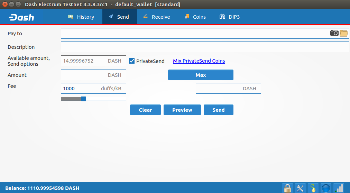
Task: Click the lock password icon
Action: coord(287,188)
